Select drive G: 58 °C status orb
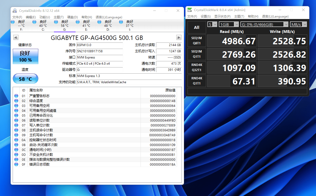The height and width of the screenshot is (196, 316). point(56,22)
